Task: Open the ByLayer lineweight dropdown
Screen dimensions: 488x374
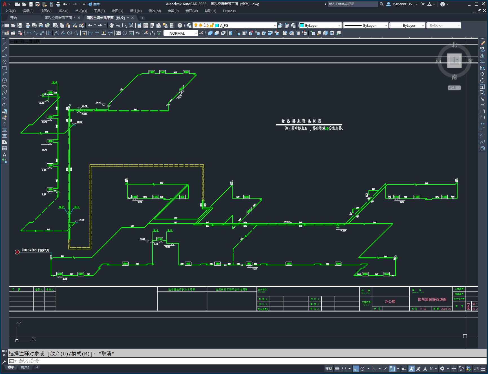Action: (423, 25)
